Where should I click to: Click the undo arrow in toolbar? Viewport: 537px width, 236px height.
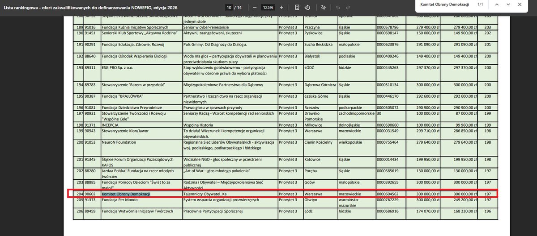click(x=337, y=8)
